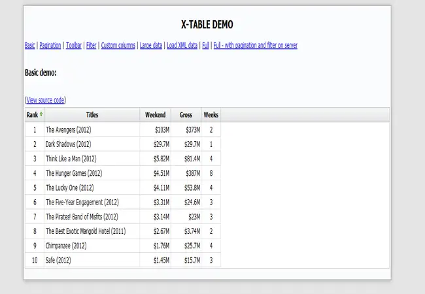Click the $4.51M weekend value

point(161,173)
